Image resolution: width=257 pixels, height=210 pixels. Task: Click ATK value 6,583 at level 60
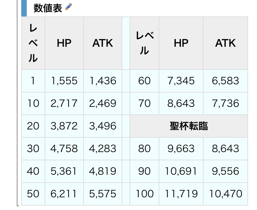click(x=225, y=81)
